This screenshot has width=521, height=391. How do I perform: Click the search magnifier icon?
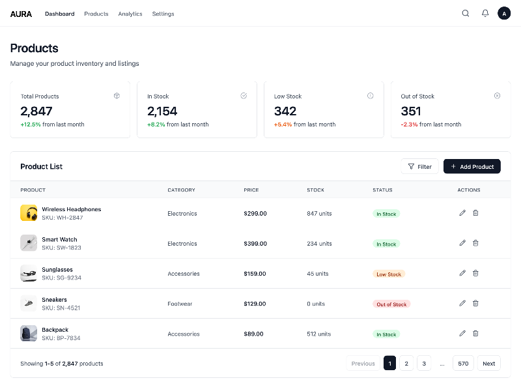coord(466,14)
